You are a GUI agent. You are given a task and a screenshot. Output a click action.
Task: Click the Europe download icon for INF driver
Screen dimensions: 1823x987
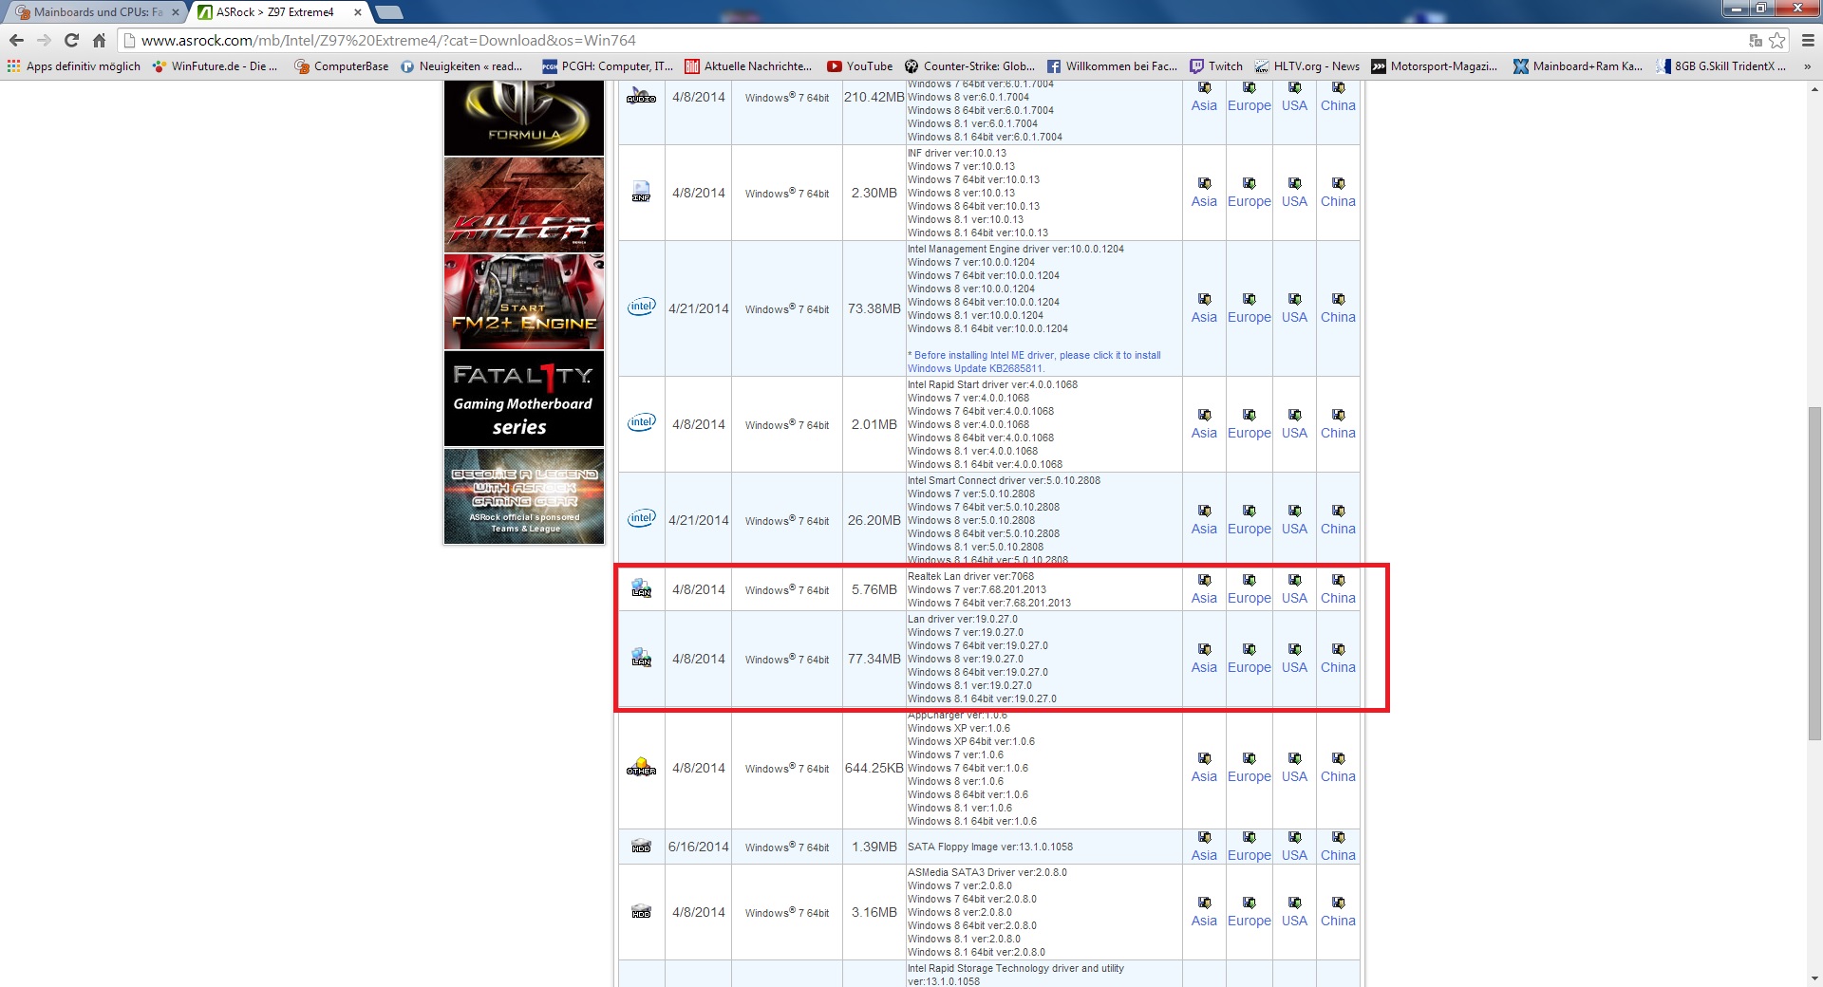pos(1249,183)
